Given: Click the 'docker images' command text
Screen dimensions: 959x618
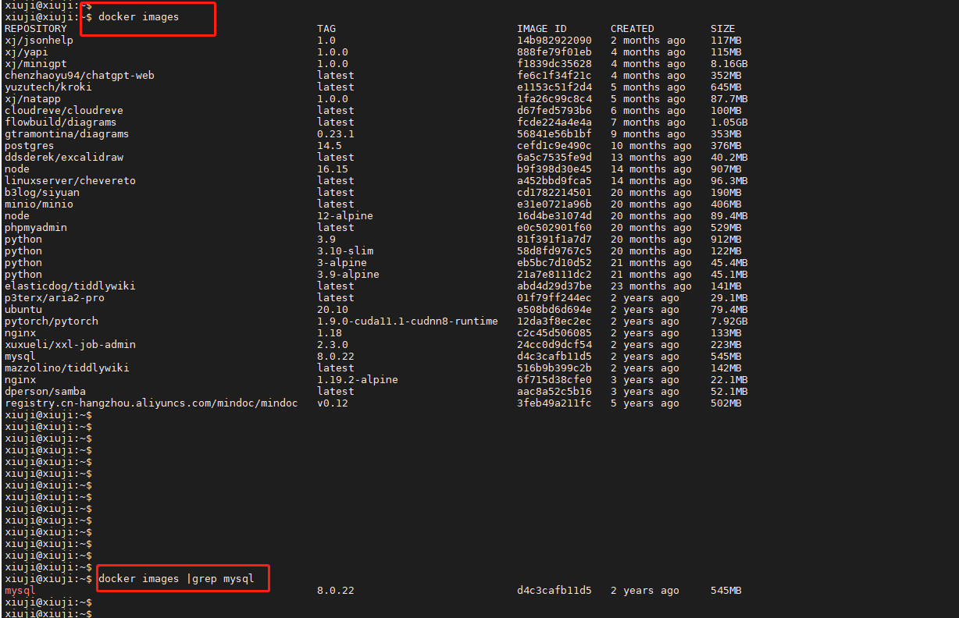Looking at the screenshot, I should 139,16.
